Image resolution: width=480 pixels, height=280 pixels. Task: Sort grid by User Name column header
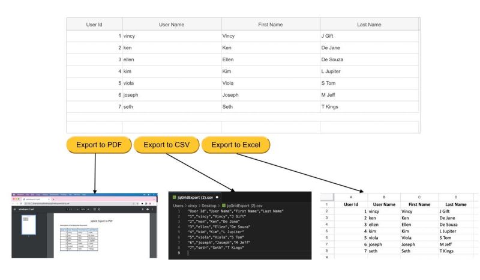point(172,24)
